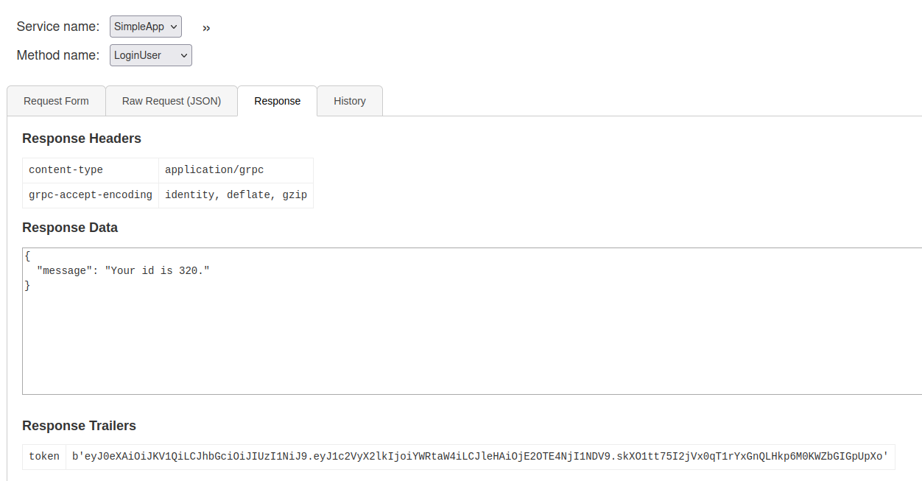Click the grpc-accept-encoding header name cell
This screenshot has width=922, height=481.
pyautogui.click(x=91, y=195)
